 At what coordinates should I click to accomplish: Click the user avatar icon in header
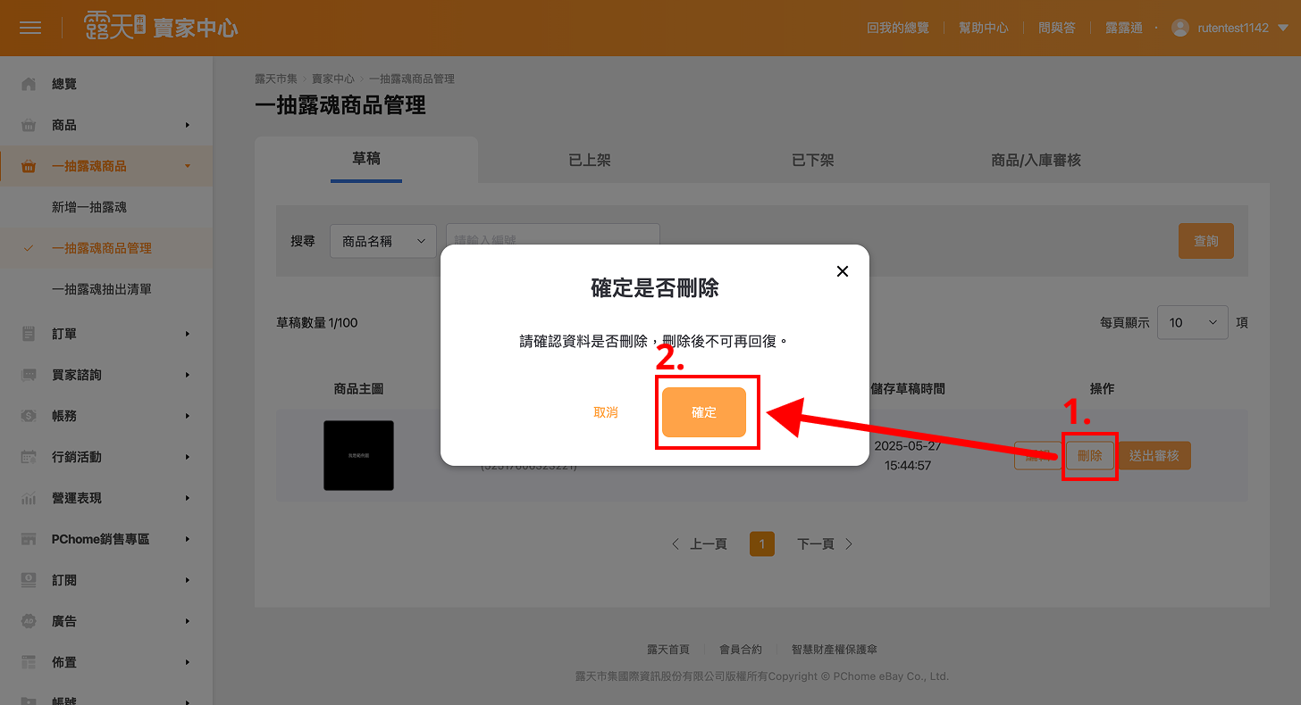click(x=1180, y=28)
